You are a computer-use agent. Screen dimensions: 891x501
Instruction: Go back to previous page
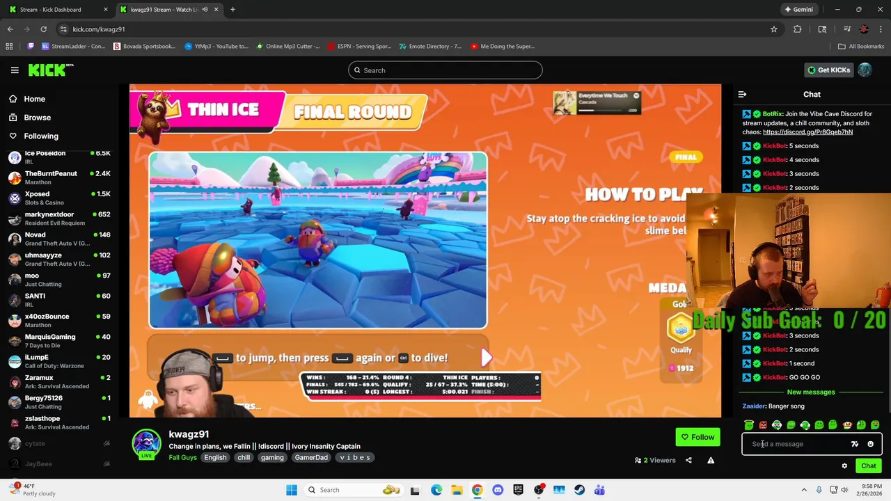(x=10, y=29)
